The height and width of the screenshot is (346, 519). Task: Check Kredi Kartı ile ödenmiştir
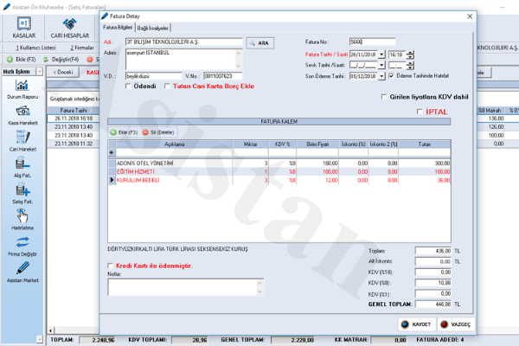tap(110, 266)
